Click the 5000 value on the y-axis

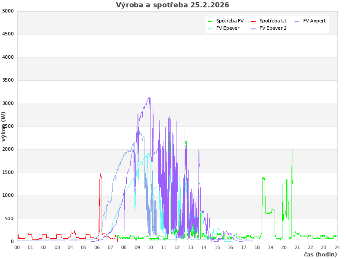tap(8, 11)
